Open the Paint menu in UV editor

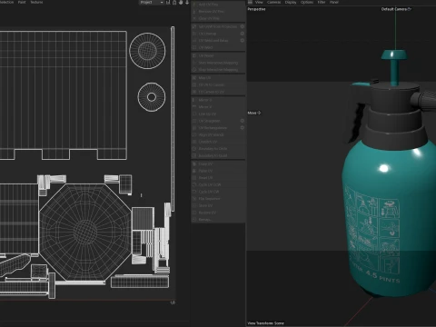click(22, 2)
